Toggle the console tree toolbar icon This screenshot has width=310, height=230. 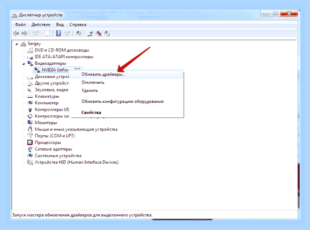pyautogui.click(x=36, y=34)
